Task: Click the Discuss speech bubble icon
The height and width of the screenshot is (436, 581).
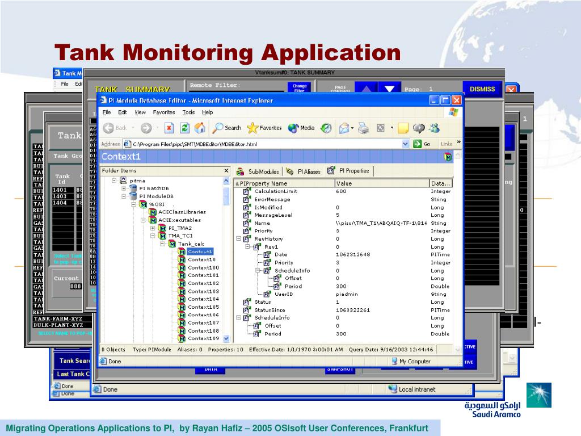Action: pyautogui.click(x=419, y=128)
